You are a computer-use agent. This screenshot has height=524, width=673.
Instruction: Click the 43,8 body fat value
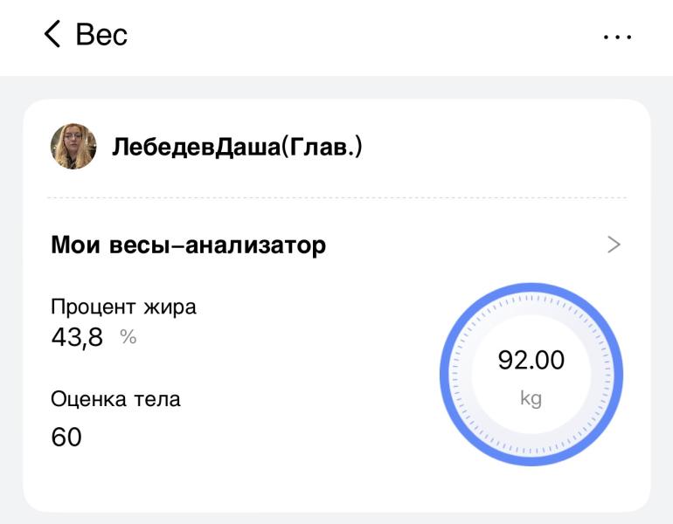coord(77,337)
